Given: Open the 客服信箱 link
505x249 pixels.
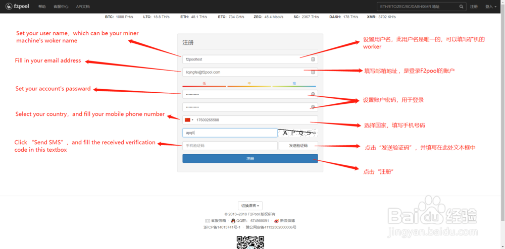Looking at the screenshot, I should tap(218, 221).
